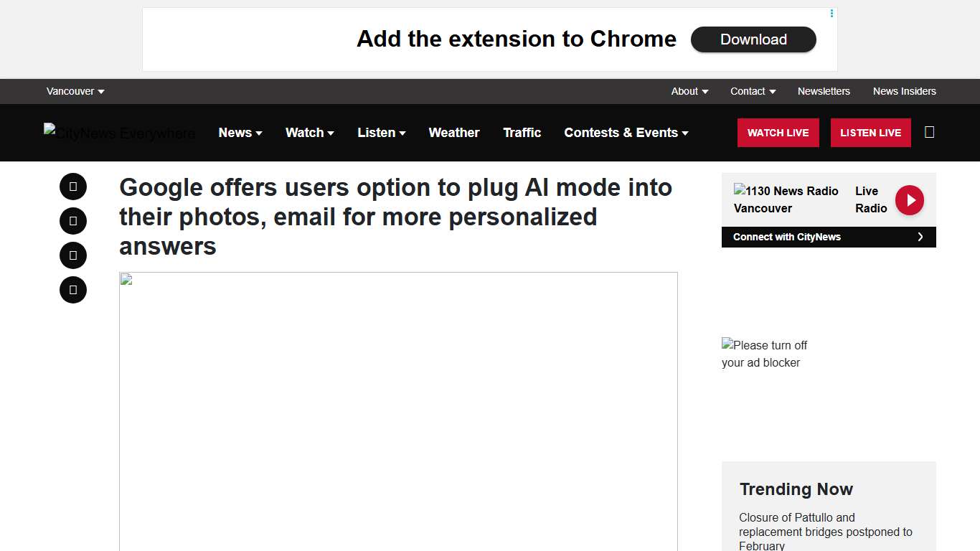
Task: Open the About dropdown menu
Action: pos(689,91)
